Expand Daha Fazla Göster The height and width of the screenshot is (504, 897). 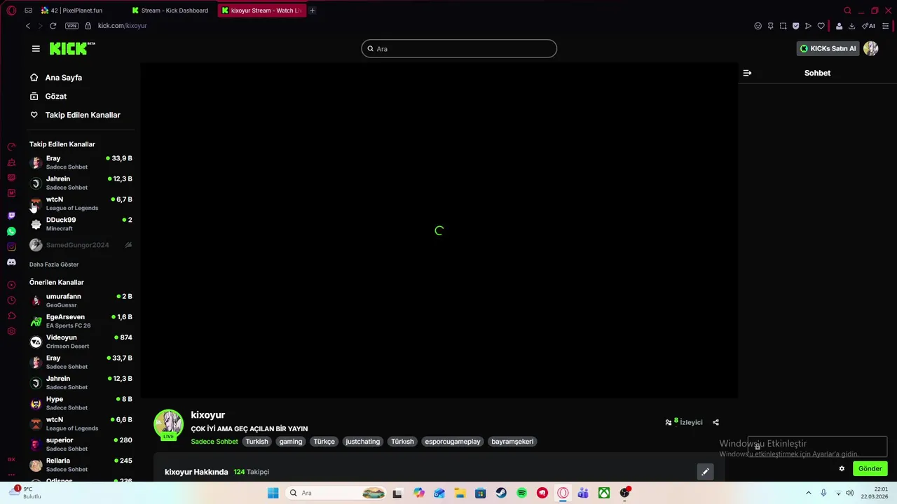pyautogui.click(x=54, y=265)
